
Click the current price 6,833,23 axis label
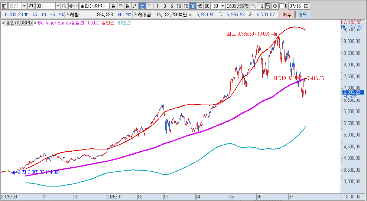coord(353,92)
